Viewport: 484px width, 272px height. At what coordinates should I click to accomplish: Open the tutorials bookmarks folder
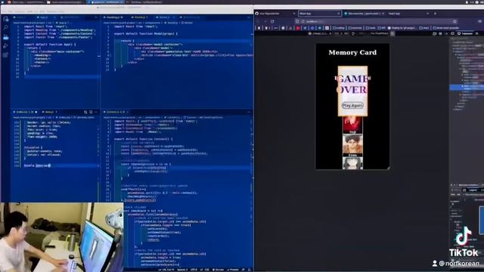tap(355, 28)
